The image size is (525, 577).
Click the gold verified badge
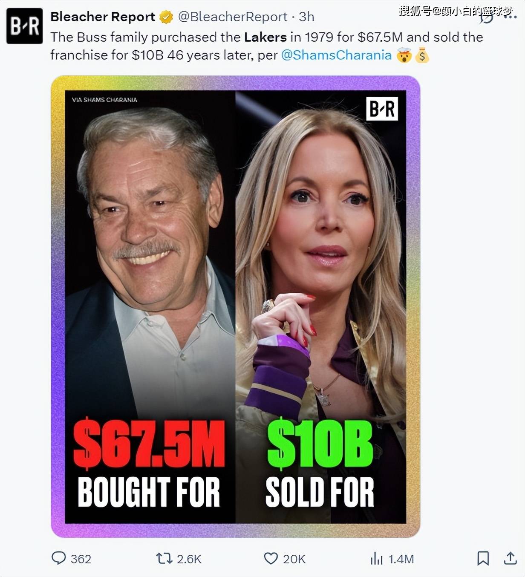pyautogui.click(x=166, y=17)
